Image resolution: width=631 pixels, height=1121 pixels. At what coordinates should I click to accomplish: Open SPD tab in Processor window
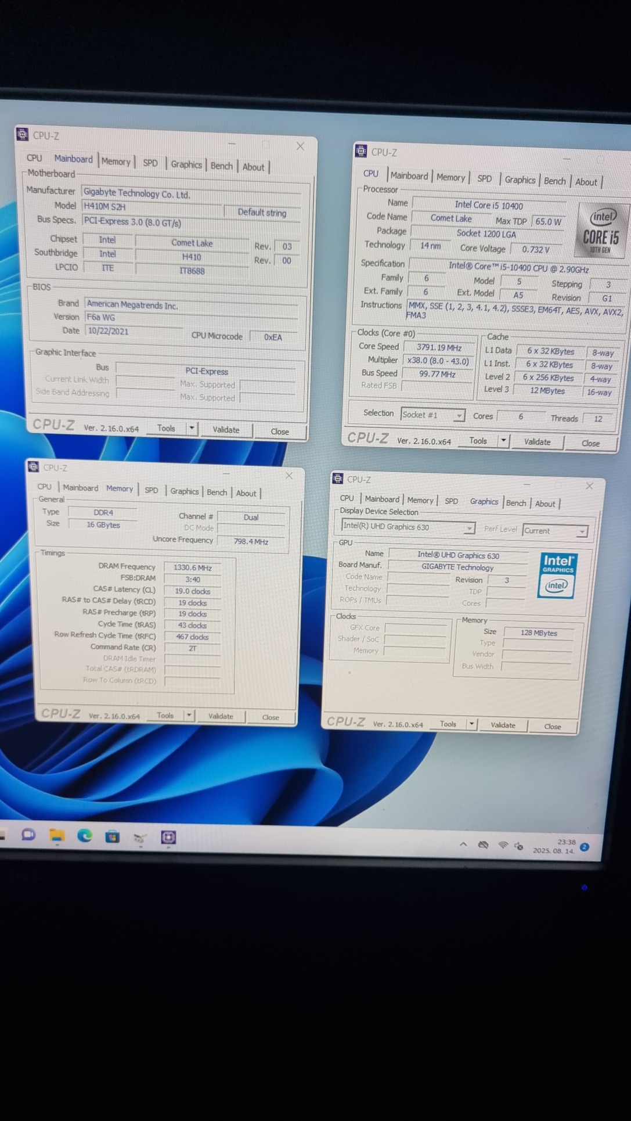tap(485, 178)
